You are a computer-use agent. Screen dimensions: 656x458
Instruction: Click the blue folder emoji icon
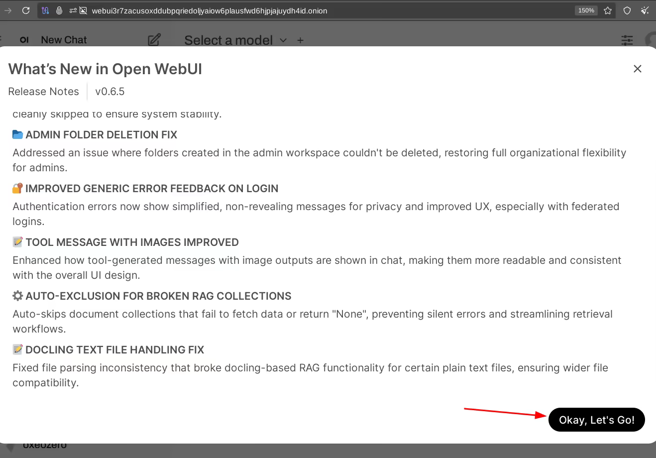pyautogui.click(x=17, y=134)
